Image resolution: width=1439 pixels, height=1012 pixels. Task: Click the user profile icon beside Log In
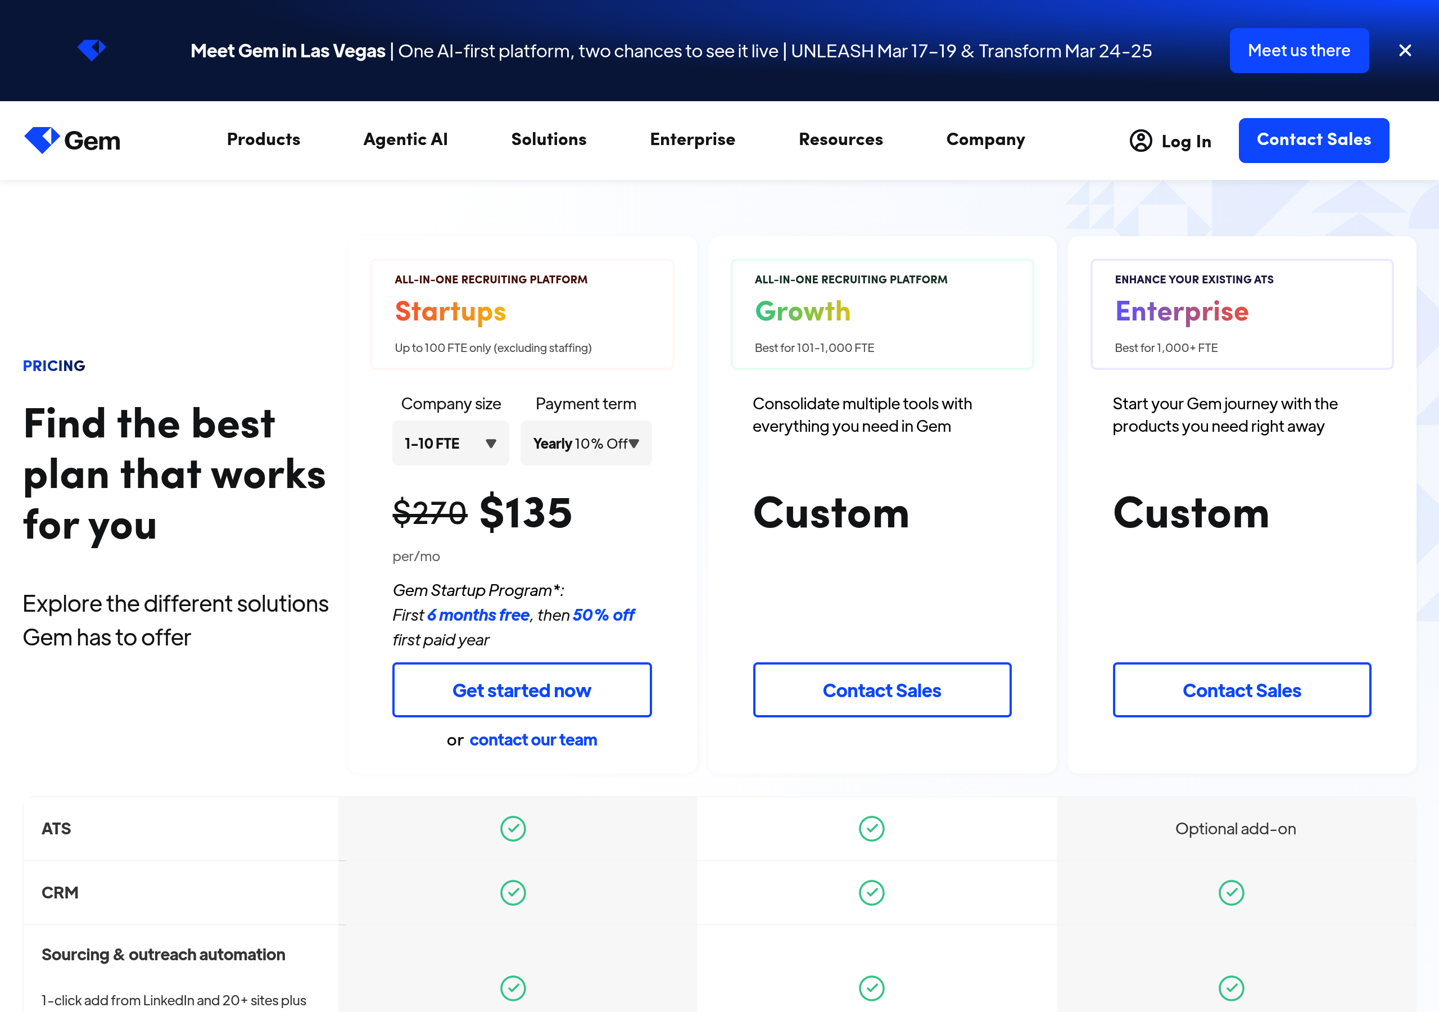(1141, 141)
